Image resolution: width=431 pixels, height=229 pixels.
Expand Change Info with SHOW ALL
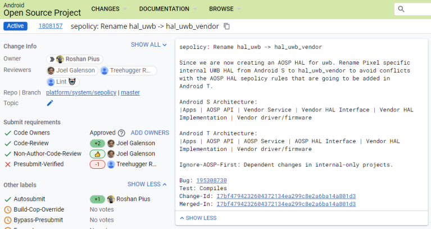coord(149,44)
